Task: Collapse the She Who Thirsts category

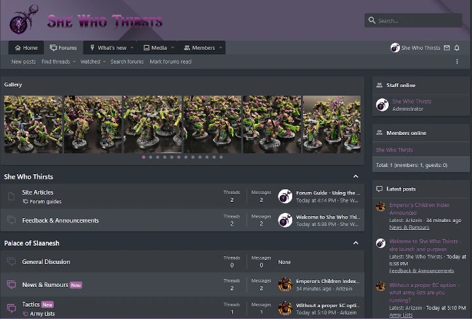Action: coord(356,176)
